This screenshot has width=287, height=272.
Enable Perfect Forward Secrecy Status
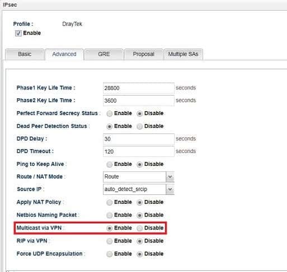[x=110, y=113]
